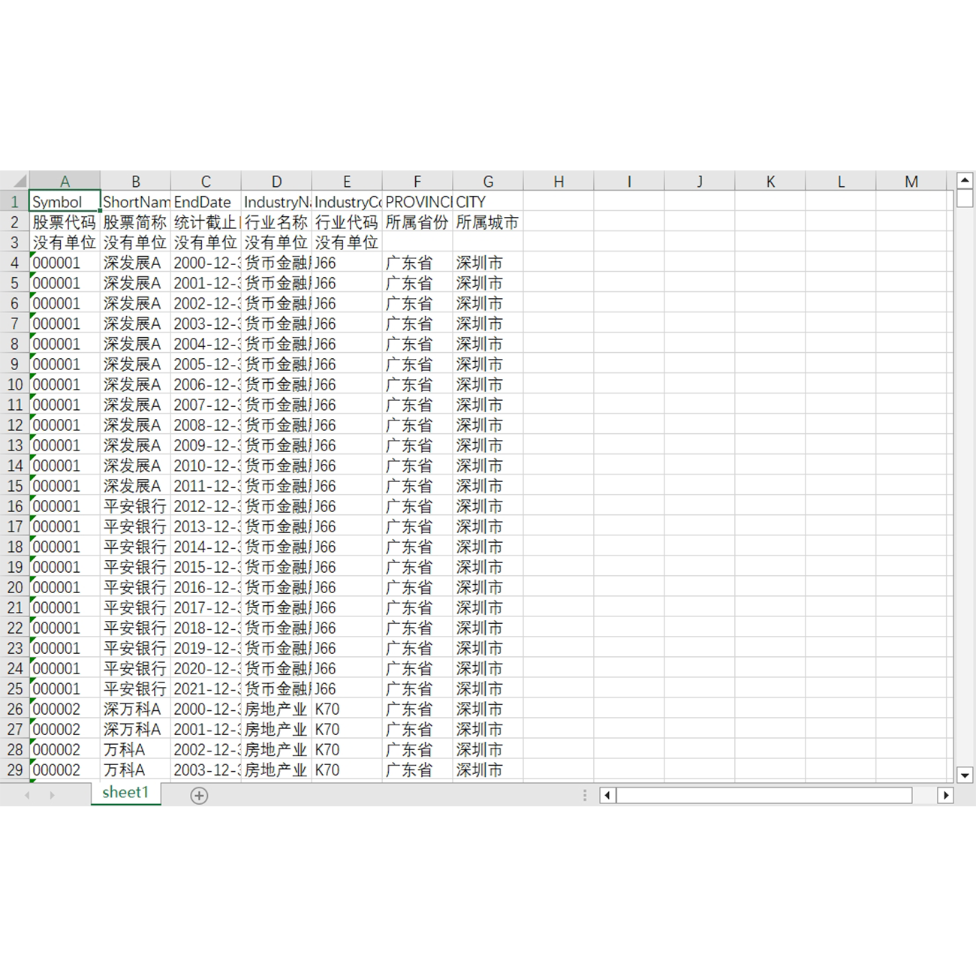Click the vertical scrollbar thumb

tap(965, 199)
